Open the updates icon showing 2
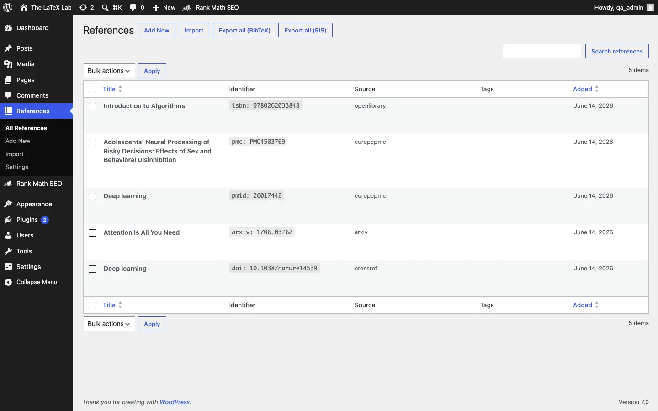Viewport: 658px width, 411px height. click(83, 7)
